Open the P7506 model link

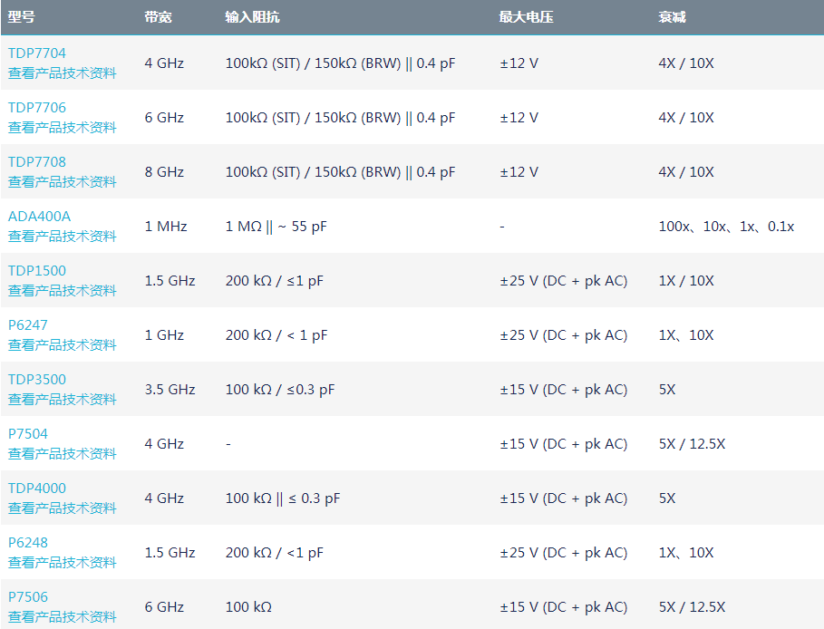pos(28,597)
